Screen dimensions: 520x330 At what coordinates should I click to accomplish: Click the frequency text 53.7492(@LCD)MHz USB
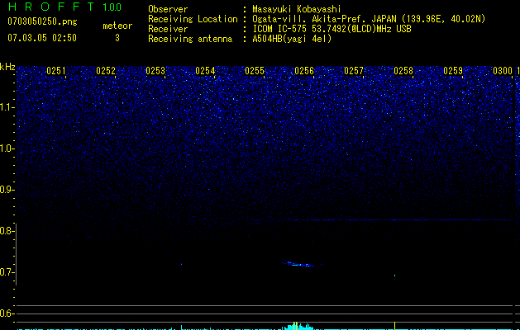(361, 29)
